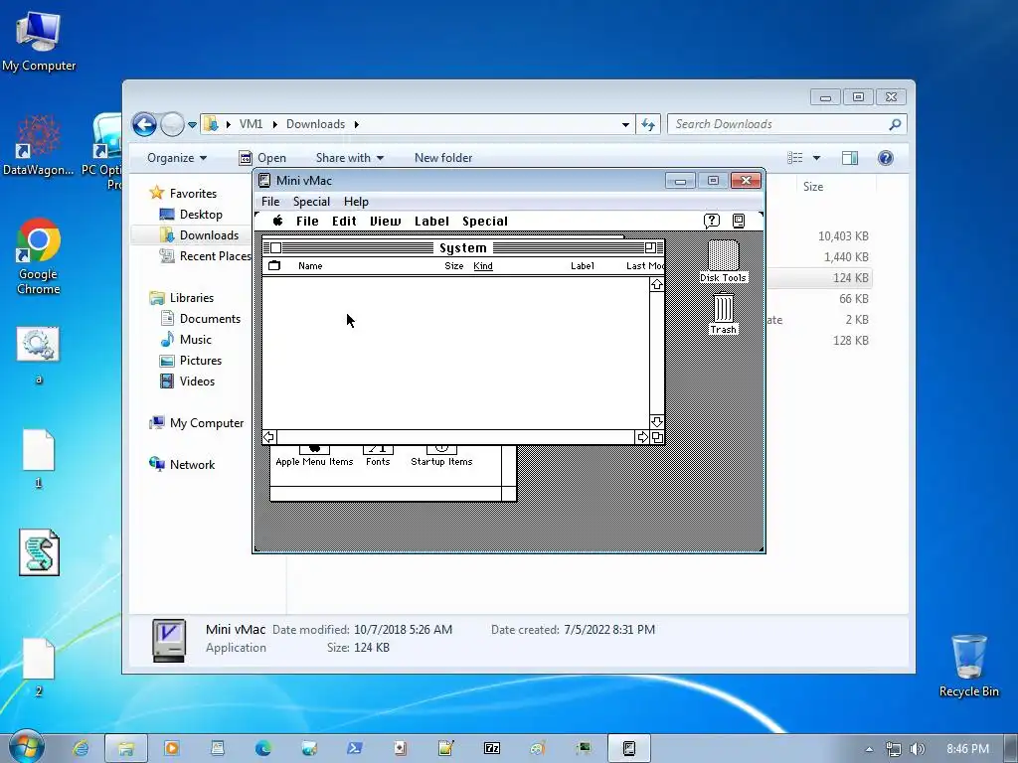This screenshot has width=1018, height=763.
Task: Open the Mac Label menu
Action: (x=431, y=221)
